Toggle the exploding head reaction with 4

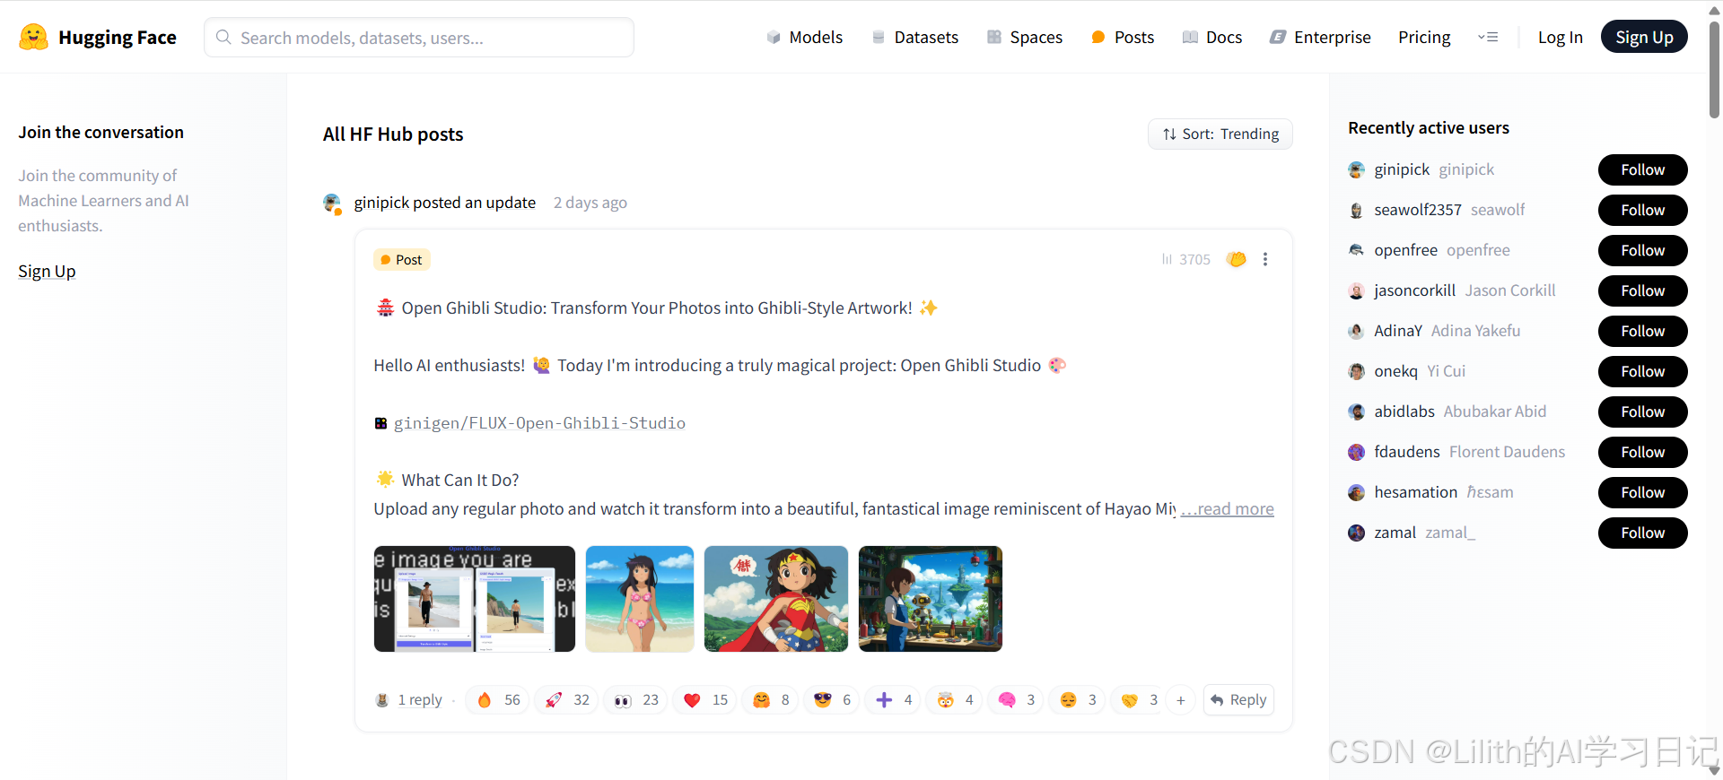coord(955,700)
